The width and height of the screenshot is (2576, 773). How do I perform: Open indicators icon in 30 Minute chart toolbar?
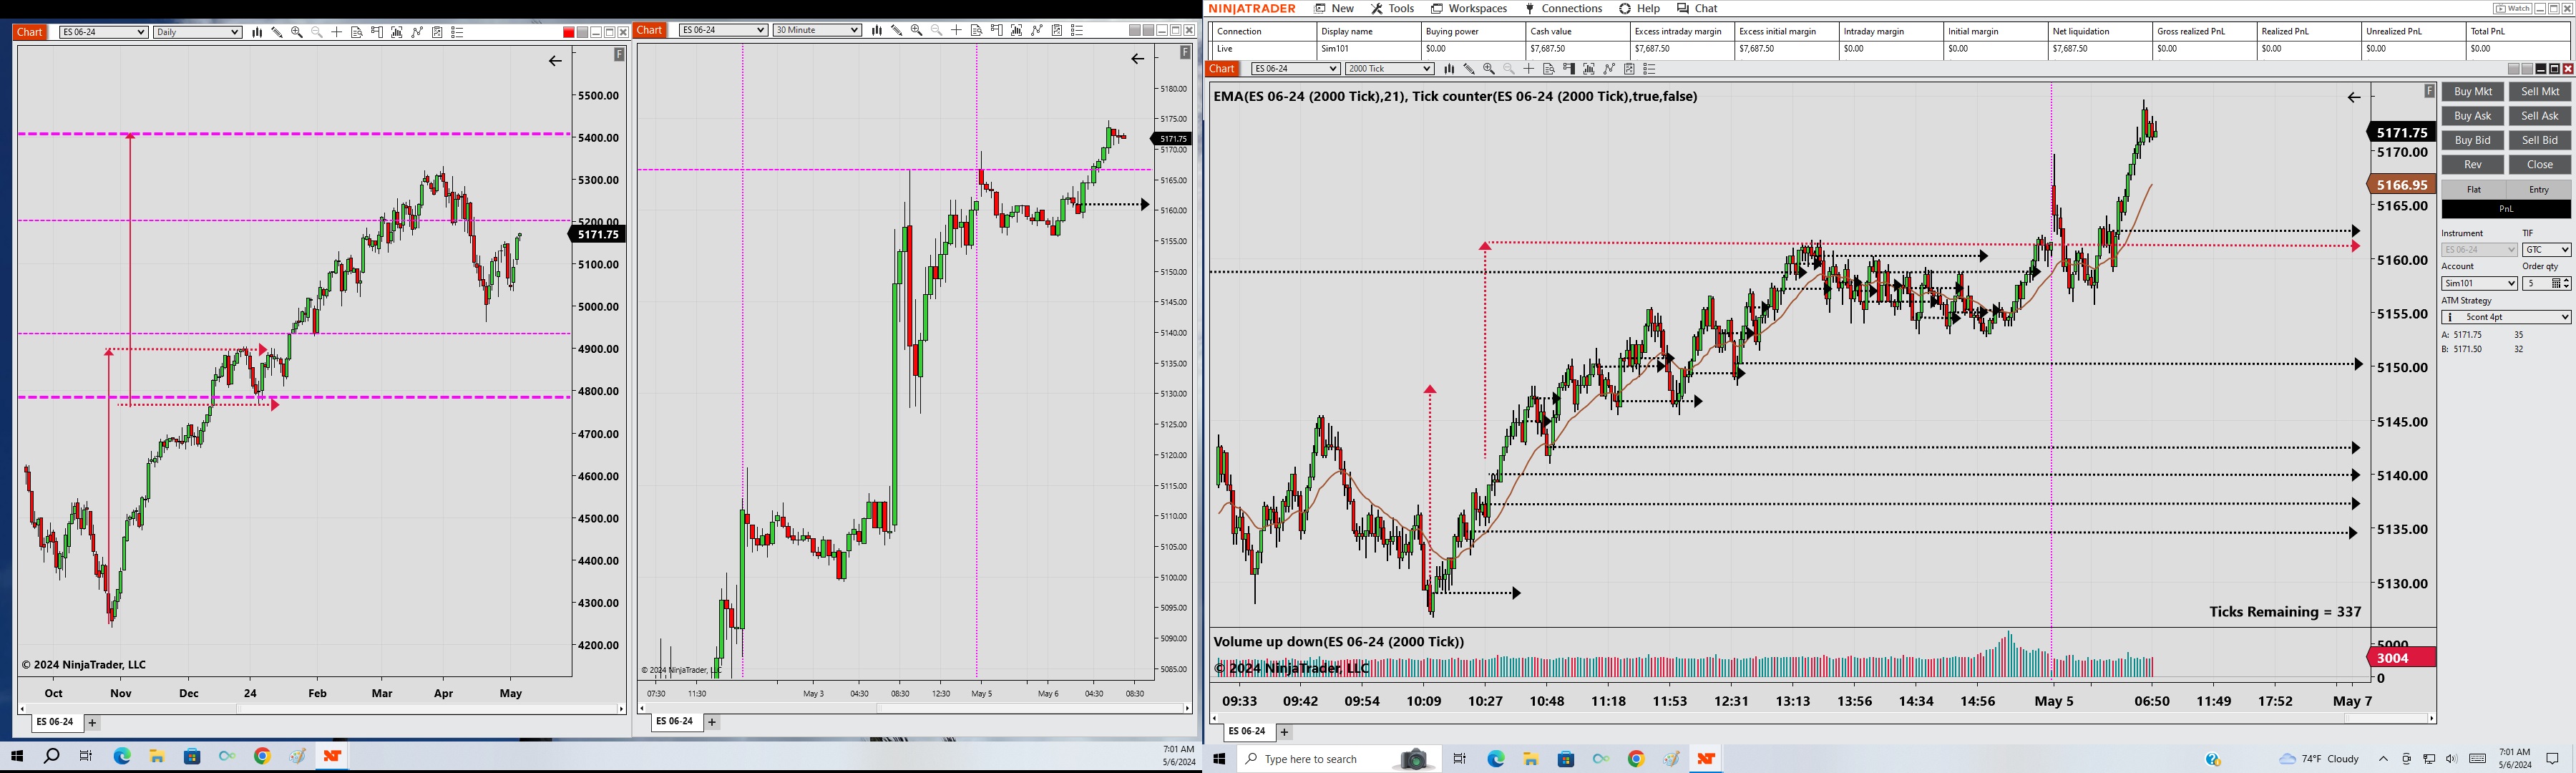(x=1037, y=30)
